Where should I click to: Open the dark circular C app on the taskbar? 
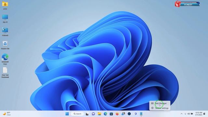[129, 114]
